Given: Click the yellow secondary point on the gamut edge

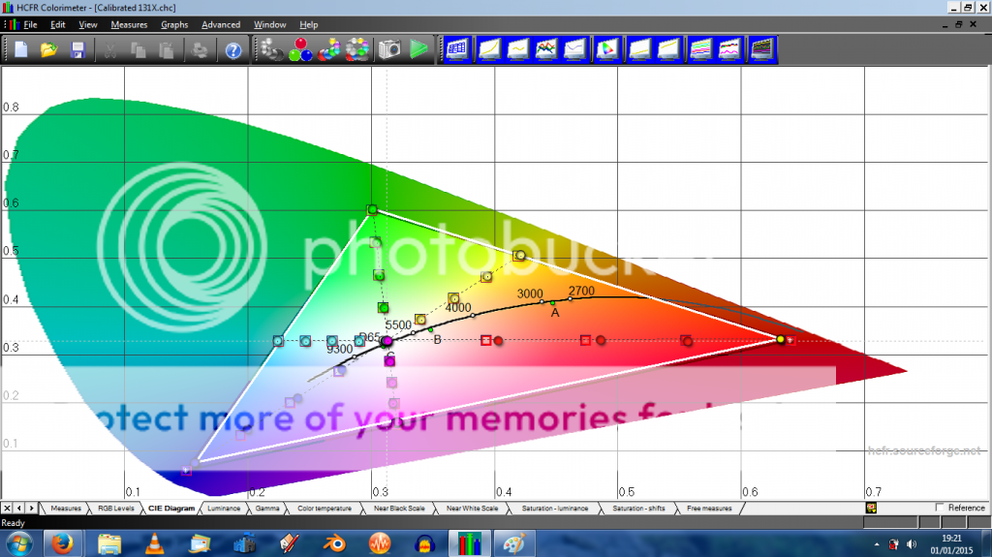Looking at the screenshot, I should [519, 255].
